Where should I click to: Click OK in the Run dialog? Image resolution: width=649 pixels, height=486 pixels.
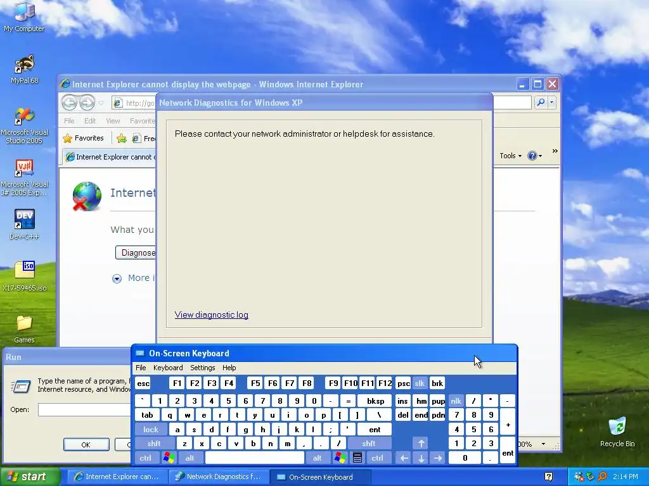[86, 445]
